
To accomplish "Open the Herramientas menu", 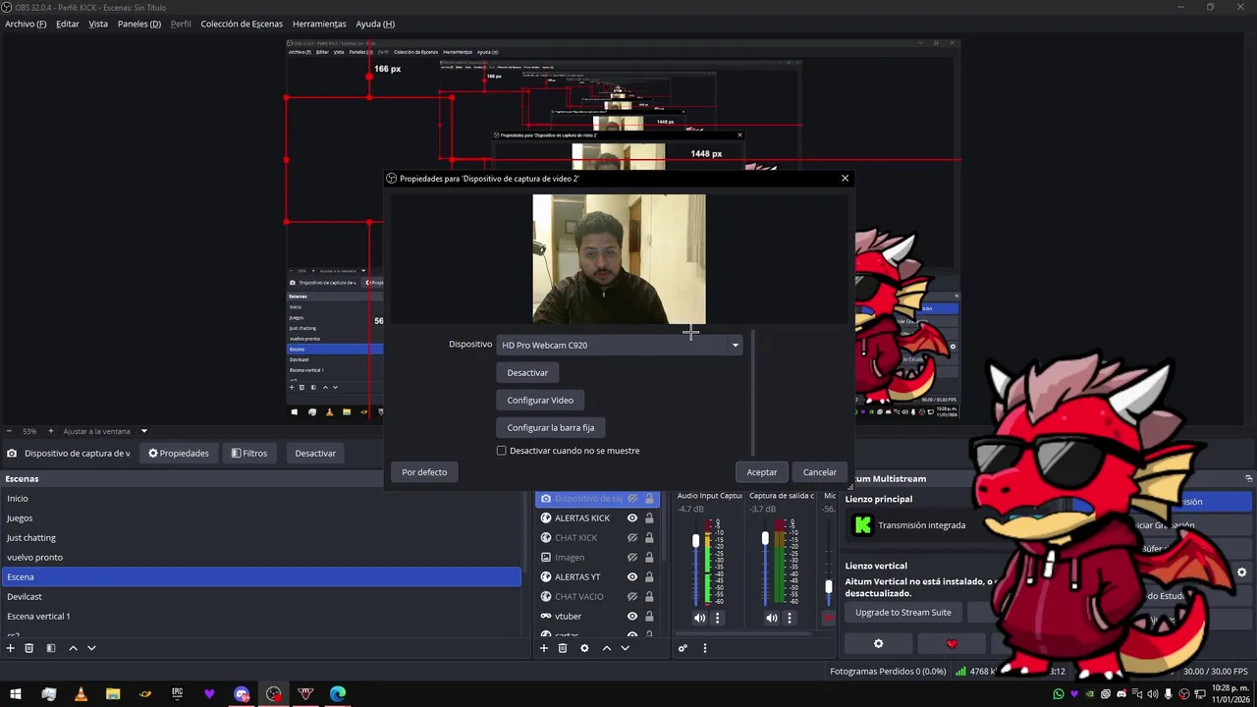I will (x=319, y=24).
